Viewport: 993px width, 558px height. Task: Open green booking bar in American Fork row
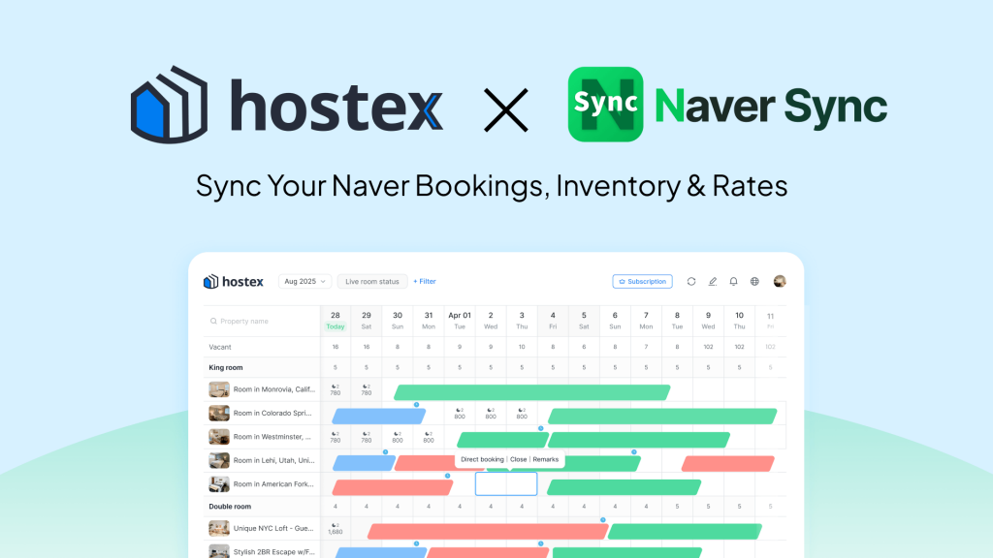(x=624, y=487)
